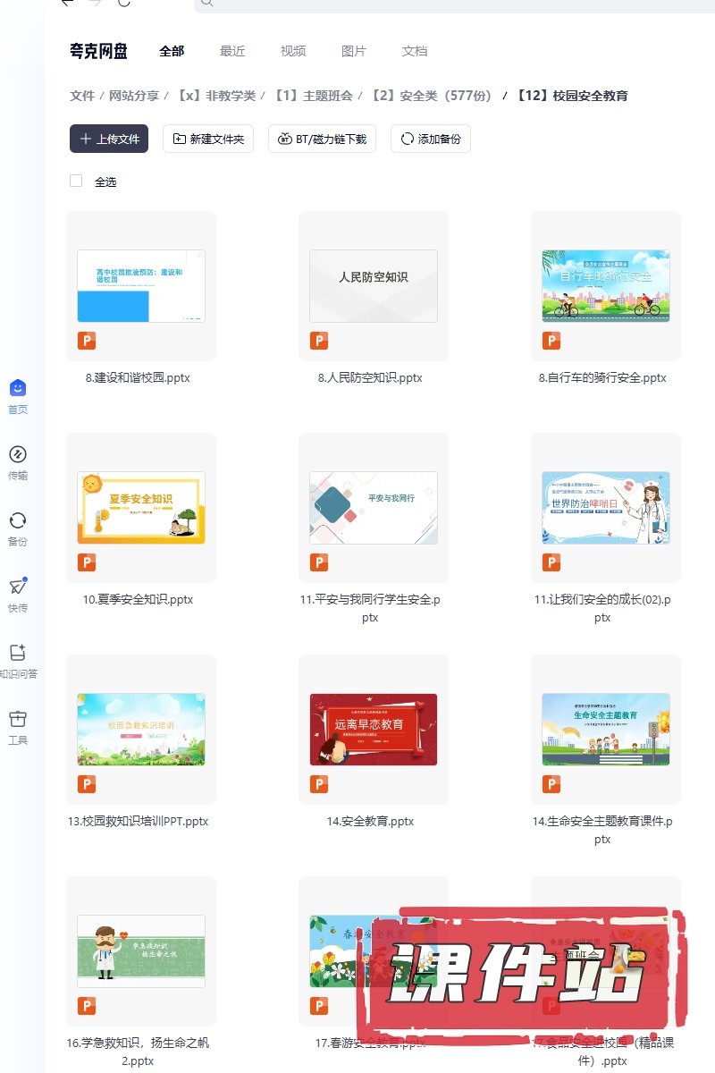Viewport: 715px width, 1073px height.
Task: Open the 首页 home sidebar icon
Action: [18, 388]
